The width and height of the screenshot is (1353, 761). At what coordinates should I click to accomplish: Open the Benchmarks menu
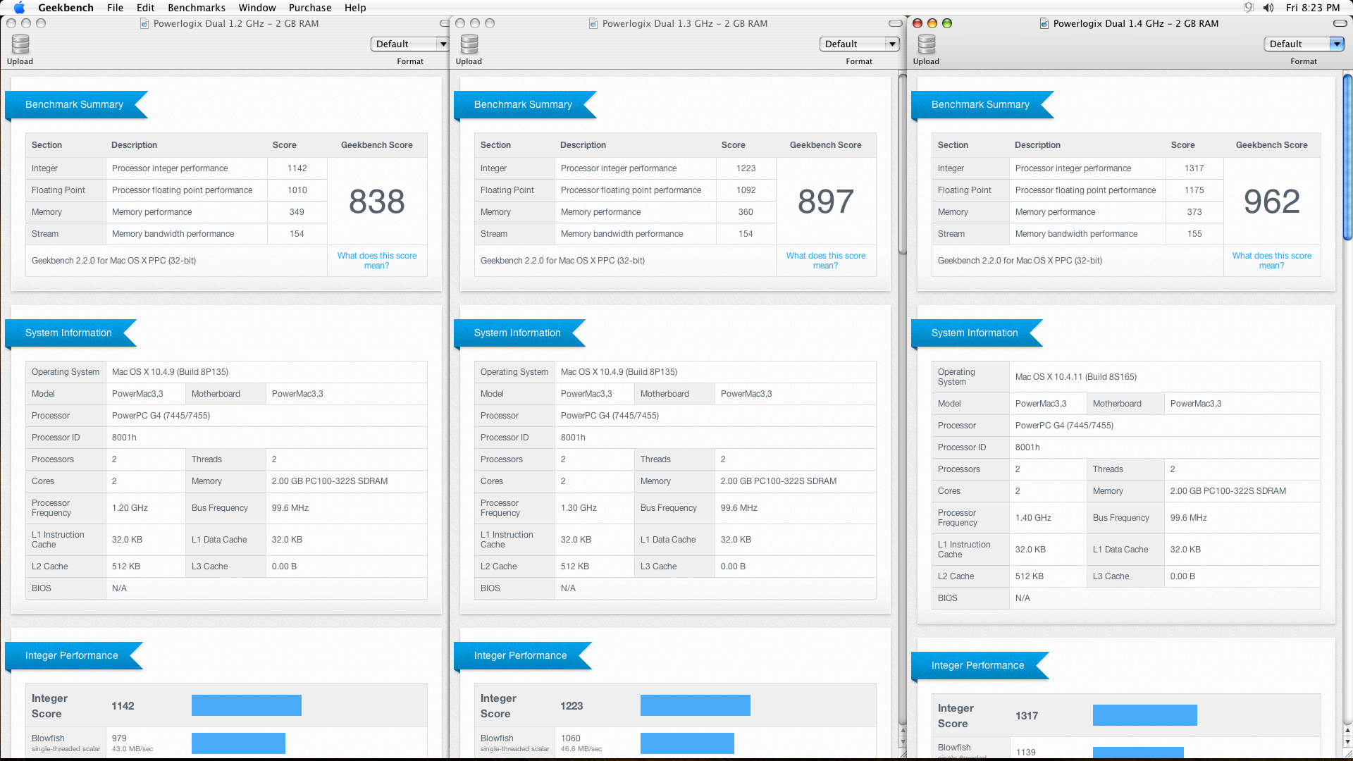tap(197, 8)
